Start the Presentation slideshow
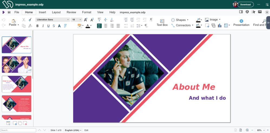 pyautogui.click(x=241, y=22)
